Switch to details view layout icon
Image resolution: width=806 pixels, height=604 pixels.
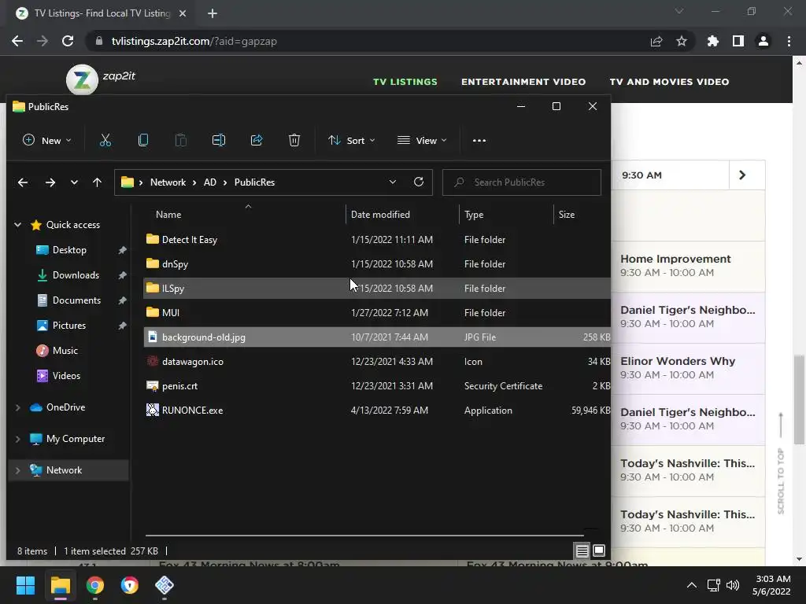click(582, 551)
